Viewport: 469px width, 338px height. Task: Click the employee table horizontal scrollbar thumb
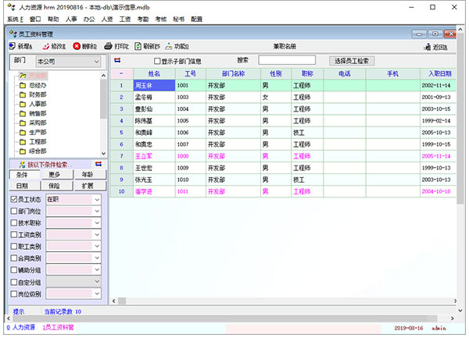122,301
